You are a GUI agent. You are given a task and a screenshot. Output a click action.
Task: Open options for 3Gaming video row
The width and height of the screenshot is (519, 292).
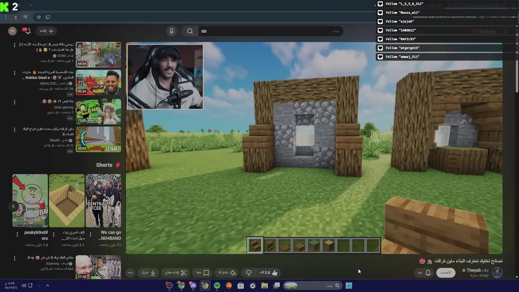(15, 258)
